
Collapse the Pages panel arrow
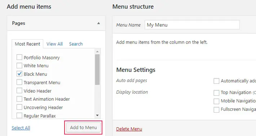pos(98,23)
